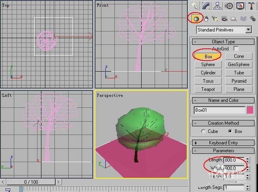
Task: Click the Length Segs value field
Action: point(234,188)
